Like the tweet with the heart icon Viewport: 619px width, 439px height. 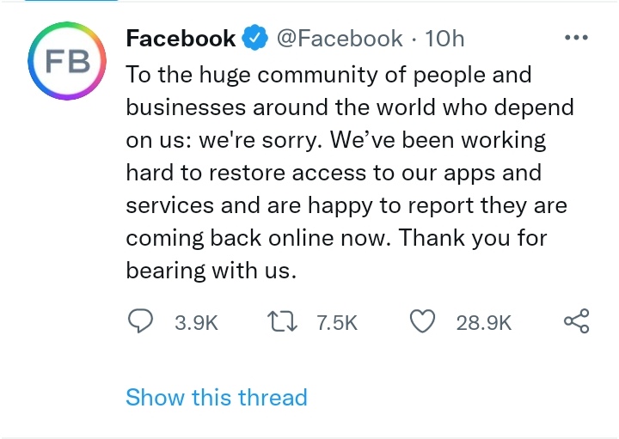click(x=421, y=322)
